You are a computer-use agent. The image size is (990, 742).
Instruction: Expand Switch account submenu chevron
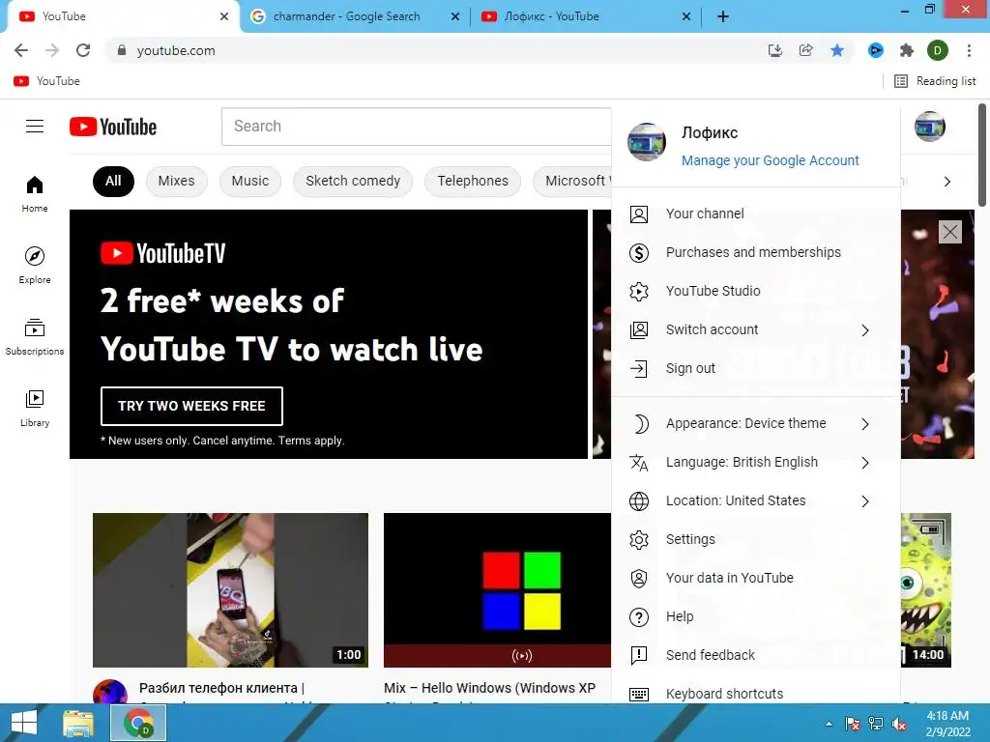coord(865,330)
